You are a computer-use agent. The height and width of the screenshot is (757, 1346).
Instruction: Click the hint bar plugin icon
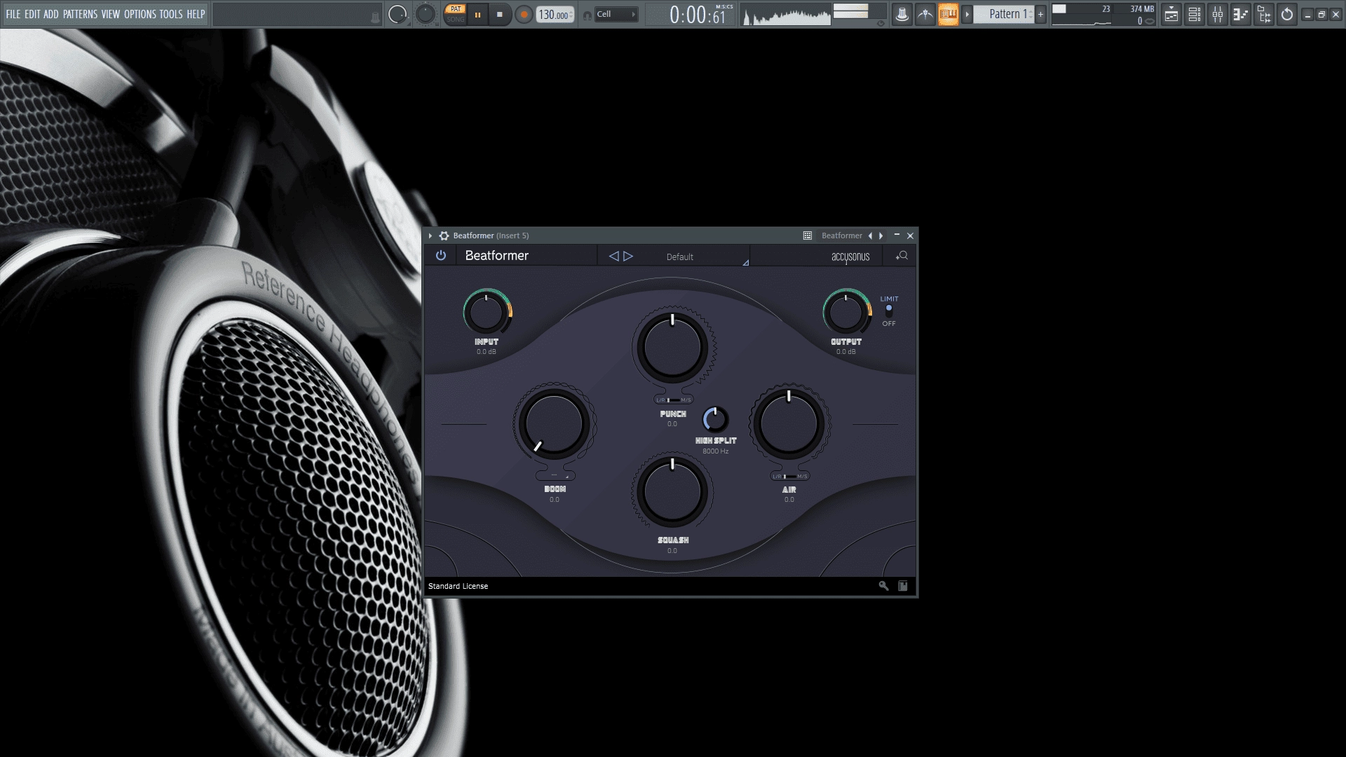coord(375,18)
